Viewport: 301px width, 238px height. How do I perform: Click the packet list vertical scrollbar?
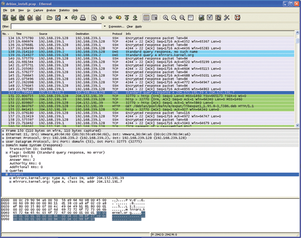point(298,80)
